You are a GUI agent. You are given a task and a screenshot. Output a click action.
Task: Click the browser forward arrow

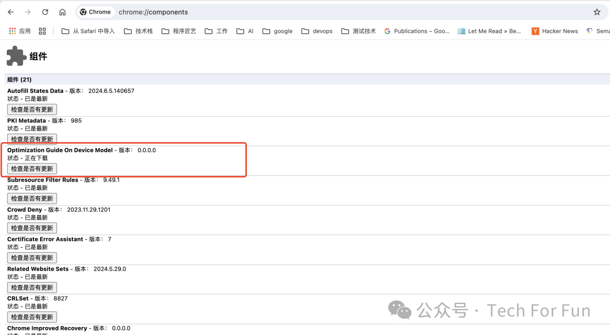click(28, 12)
